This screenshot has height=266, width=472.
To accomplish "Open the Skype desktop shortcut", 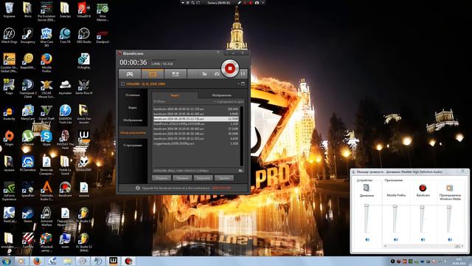I will [46, 138].
